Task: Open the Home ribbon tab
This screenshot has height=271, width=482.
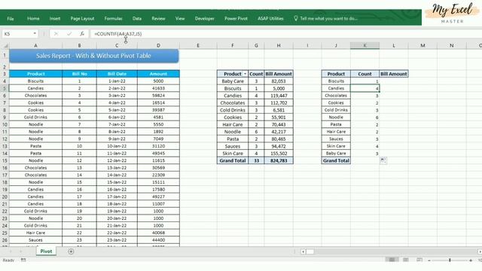Action: point(33,18)
